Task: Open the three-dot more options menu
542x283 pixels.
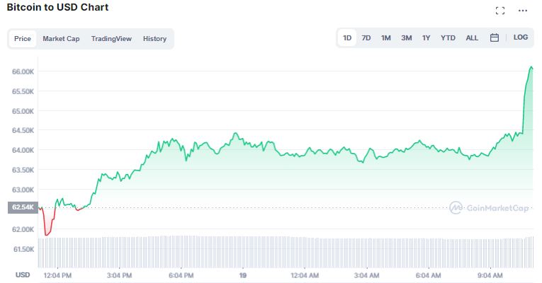Action: 523,11
